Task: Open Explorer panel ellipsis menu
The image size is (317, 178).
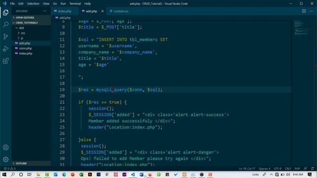Action: [x=45, y=11]
